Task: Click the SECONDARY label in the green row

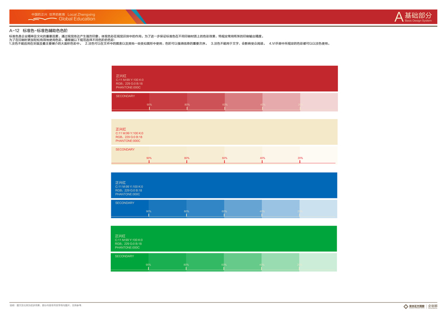Action: [x=124, y=256]
